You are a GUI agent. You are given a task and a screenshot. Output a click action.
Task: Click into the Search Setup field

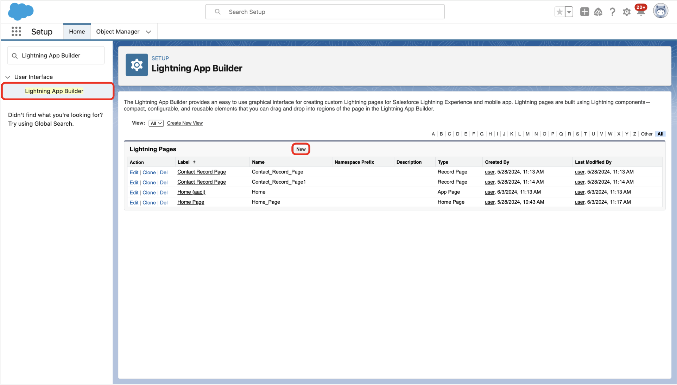point(325,12)
